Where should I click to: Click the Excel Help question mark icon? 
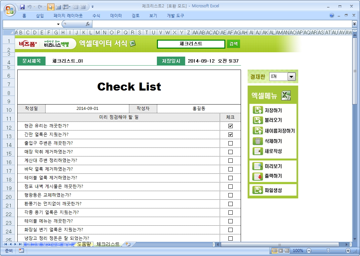332,15
